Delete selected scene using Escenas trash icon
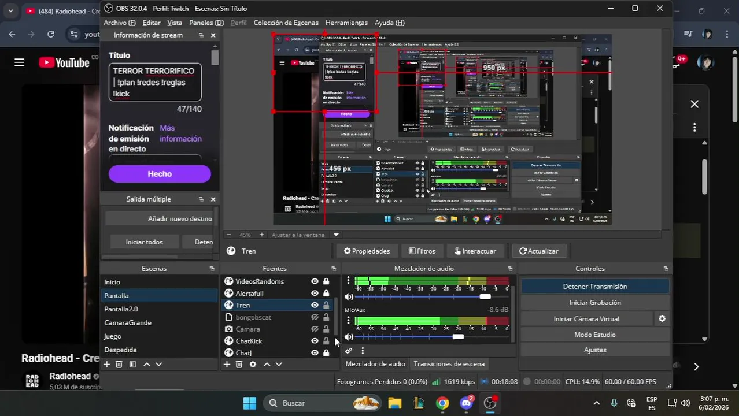The width and height of the screenshot is (739, 416). pyautogui.click(x=119, y=365)
